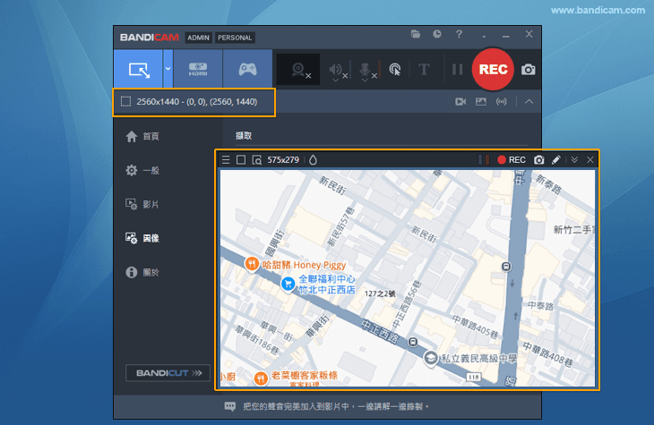Screen dimensions: 654x425
Task: Take a screenshot with main camera icon
Action: tap(529, 70)
